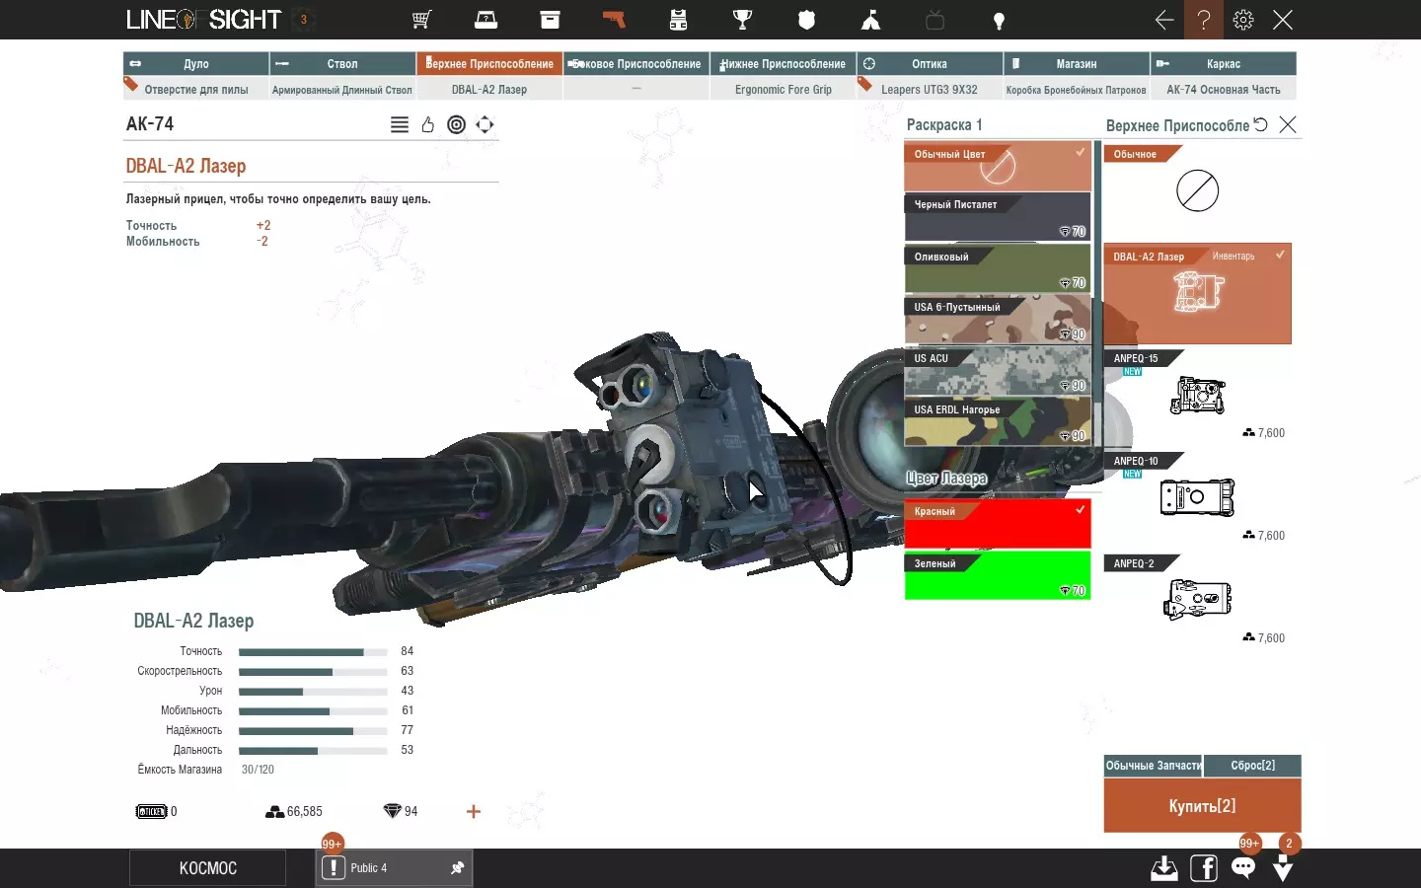Open the Facebook icon
The width and height of the screenshot is (1421, 888).
pos(1204,868)
